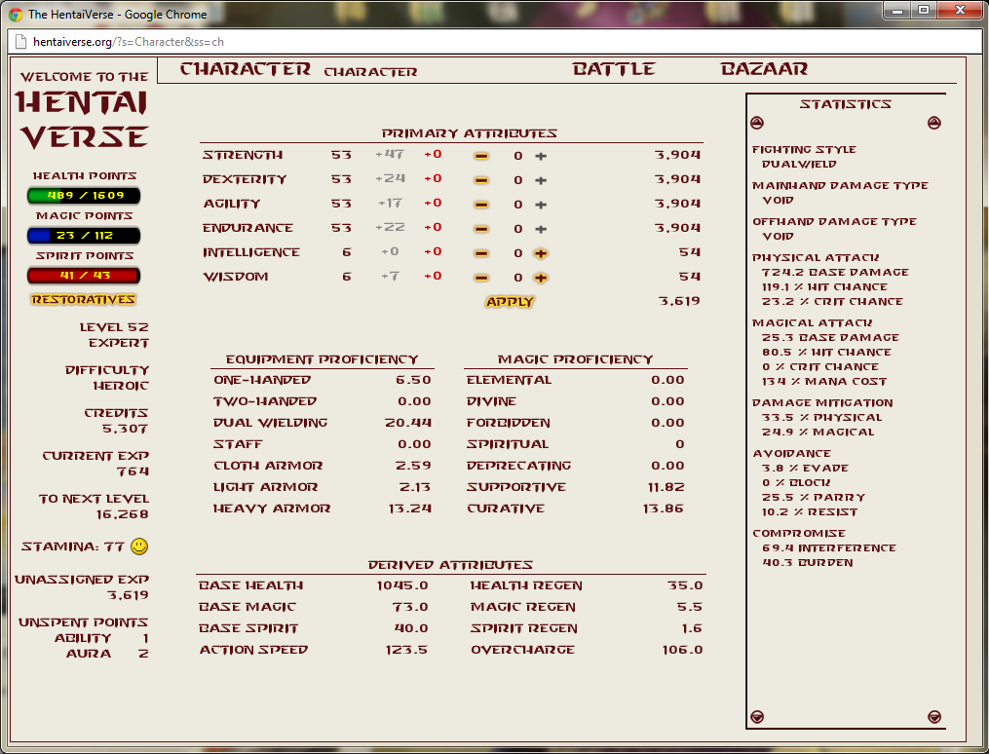The height and width of the screenshot is (754, 989).
Task: Open the Restoratives link
Action: pos(83,299)
